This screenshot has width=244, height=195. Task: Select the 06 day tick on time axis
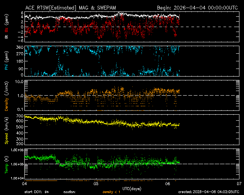coord(167,184)
